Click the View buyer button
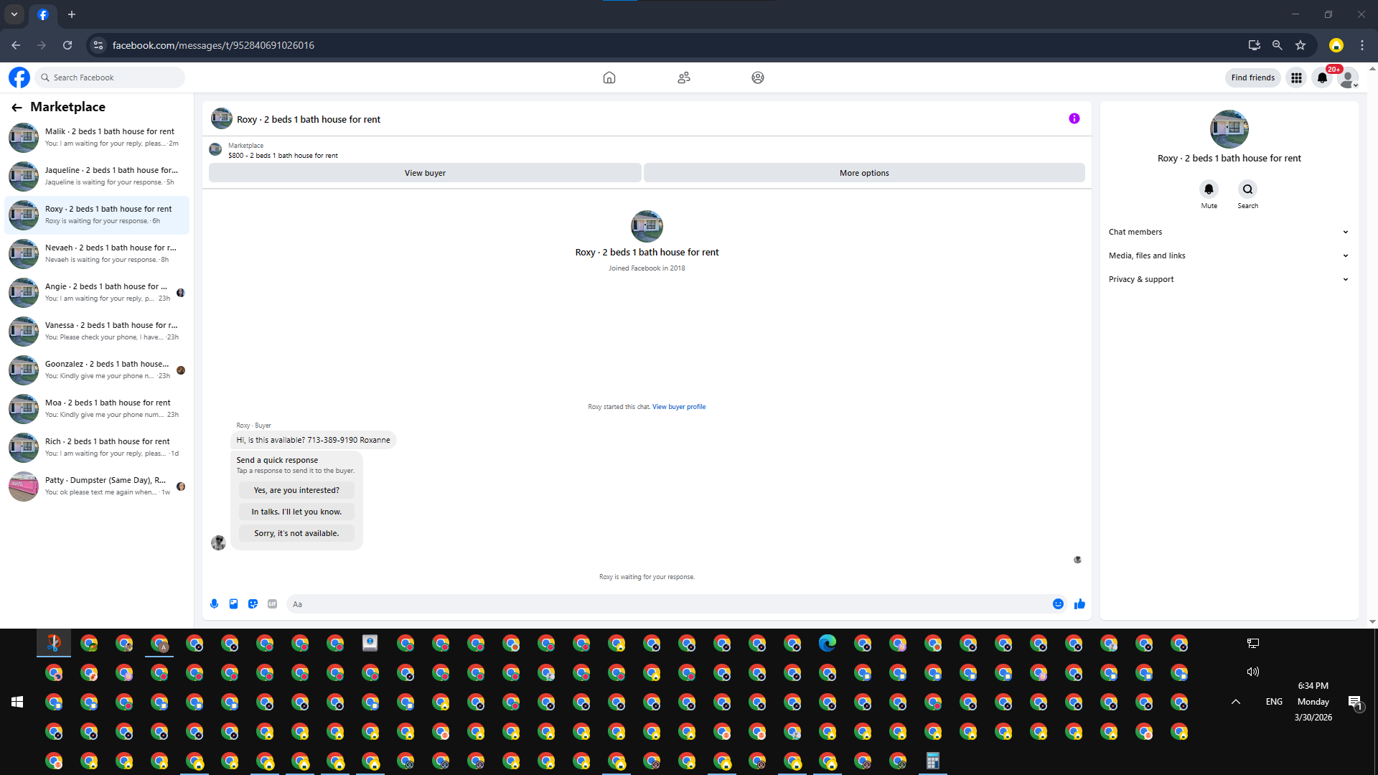Viewport: 1378px width, 775px height. pyautogui.click(x=425, y=173)
